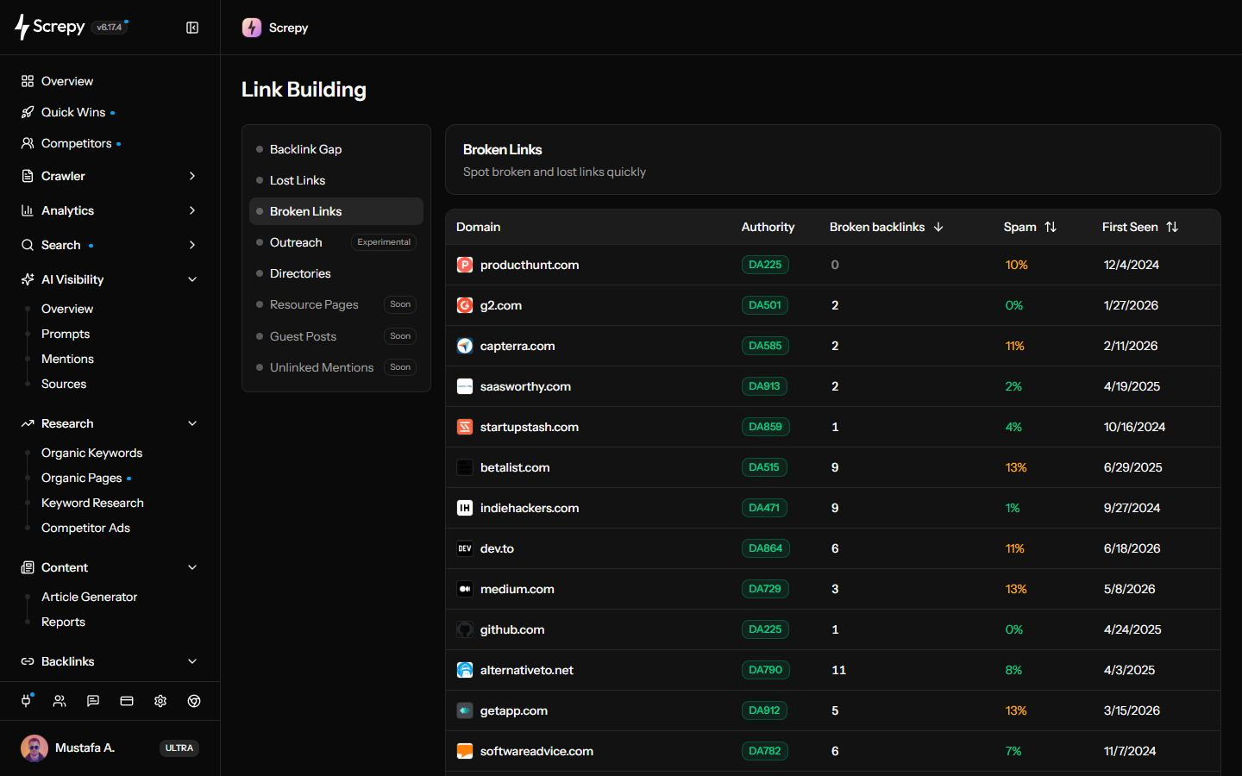Click the capterra.com favicon
1242x776 pixels.
pyautogui.click(x=465, y=346)
